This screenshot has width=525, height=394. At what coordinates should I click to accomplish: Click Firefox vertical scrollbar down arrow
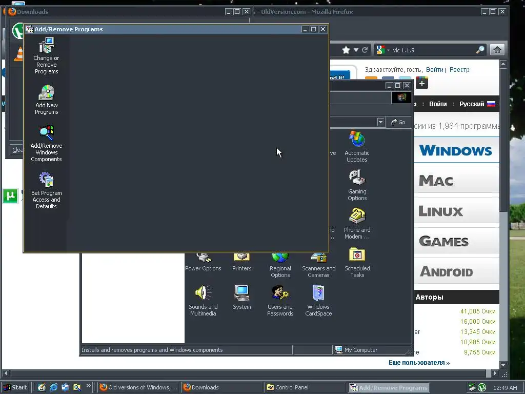tap(503, 365)
